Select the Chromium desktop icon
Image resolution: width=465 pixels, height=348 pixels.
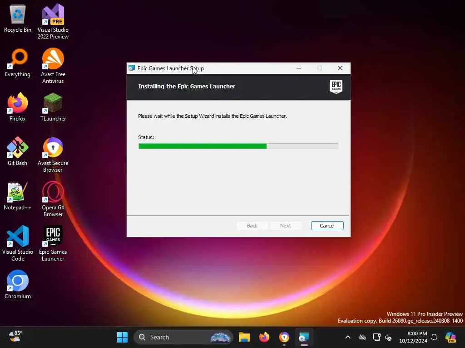18,285
